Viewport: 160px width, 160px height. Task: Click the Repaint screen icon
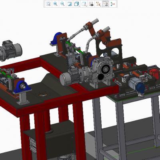coord(70,4)
